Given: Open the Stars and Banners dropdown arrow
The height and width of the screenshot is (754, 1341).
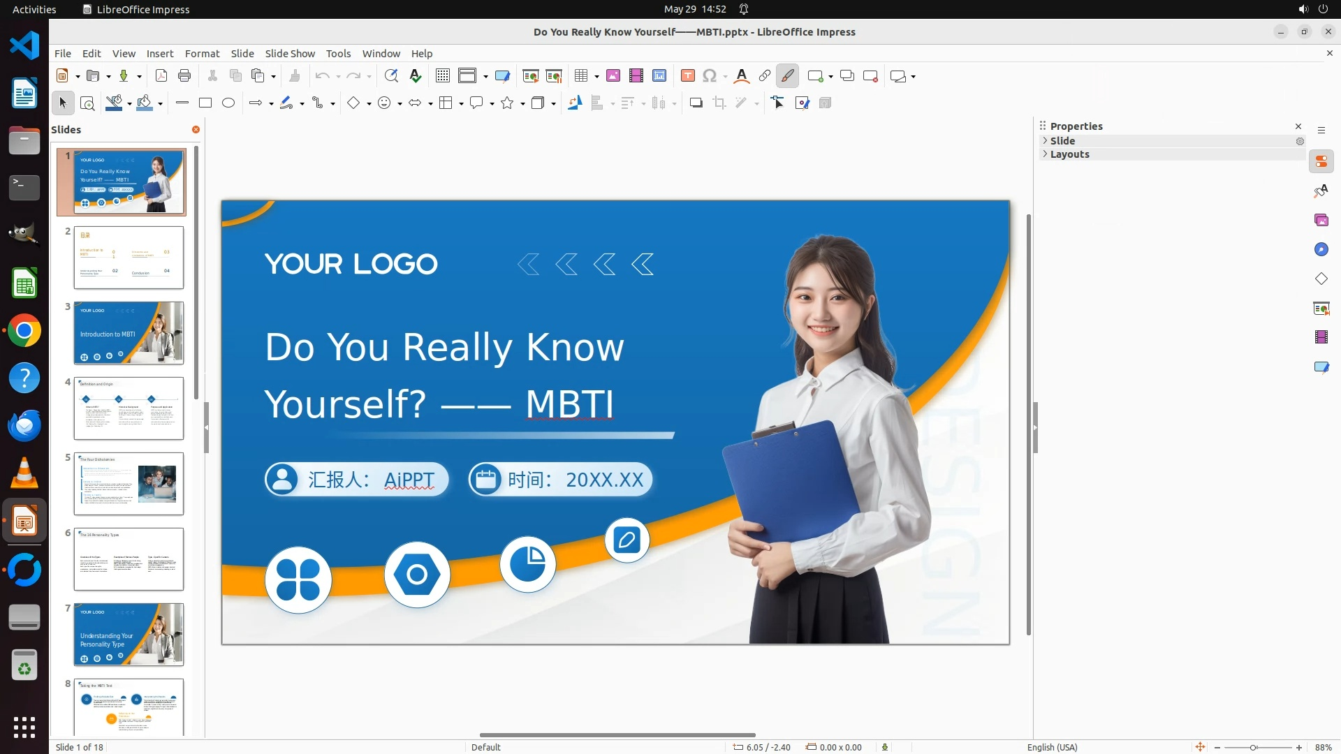Looking at the screenshot, I should pyautogui.click(x=522, y=104).
